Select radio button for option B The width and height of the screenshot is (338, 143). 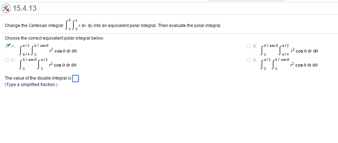click(249, 46)
